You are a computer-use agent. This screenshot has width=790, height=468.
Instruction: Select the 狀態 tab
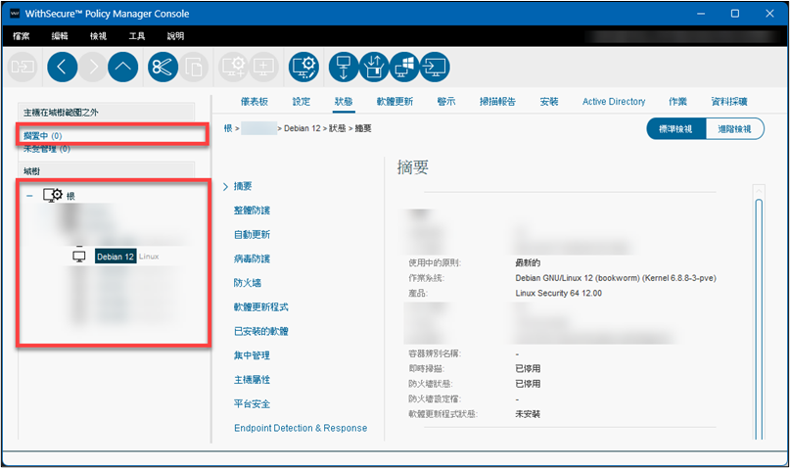[344, 101]
